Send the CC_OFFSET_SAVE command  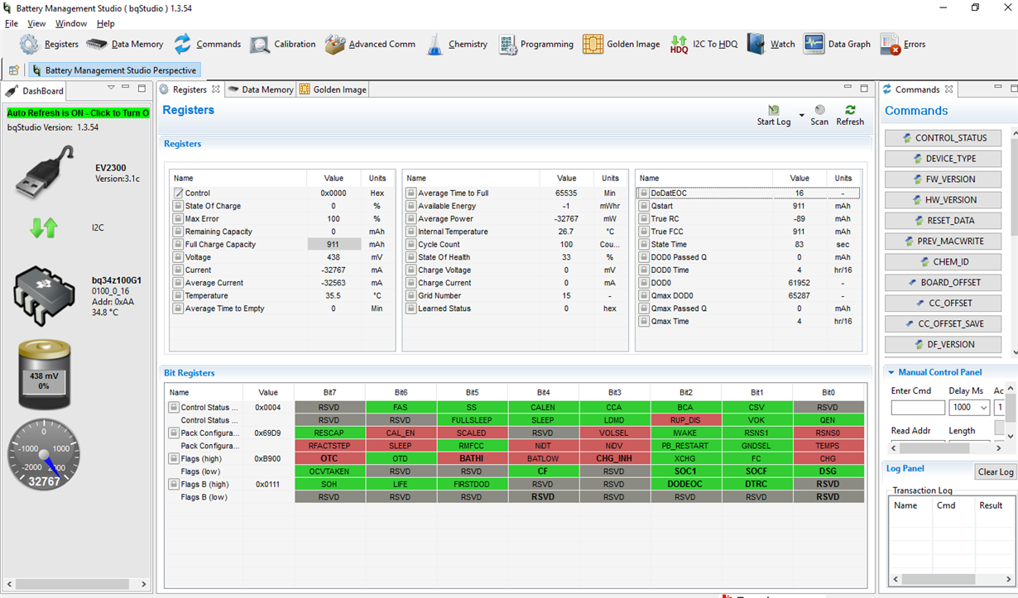[x=943, y=324]
